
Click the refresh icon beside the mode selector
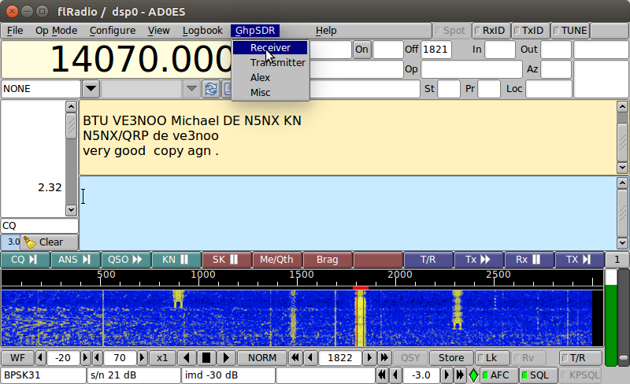[210, 89]
